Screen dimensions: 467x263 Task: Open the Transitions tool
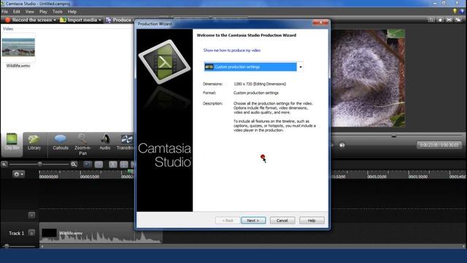[126, 142]
